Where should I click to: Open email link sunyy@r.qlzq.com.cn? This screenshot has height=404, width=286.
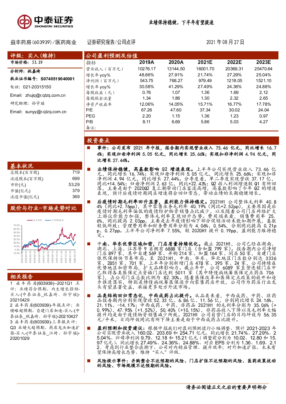pyautogui.click(x=46, y=112)
